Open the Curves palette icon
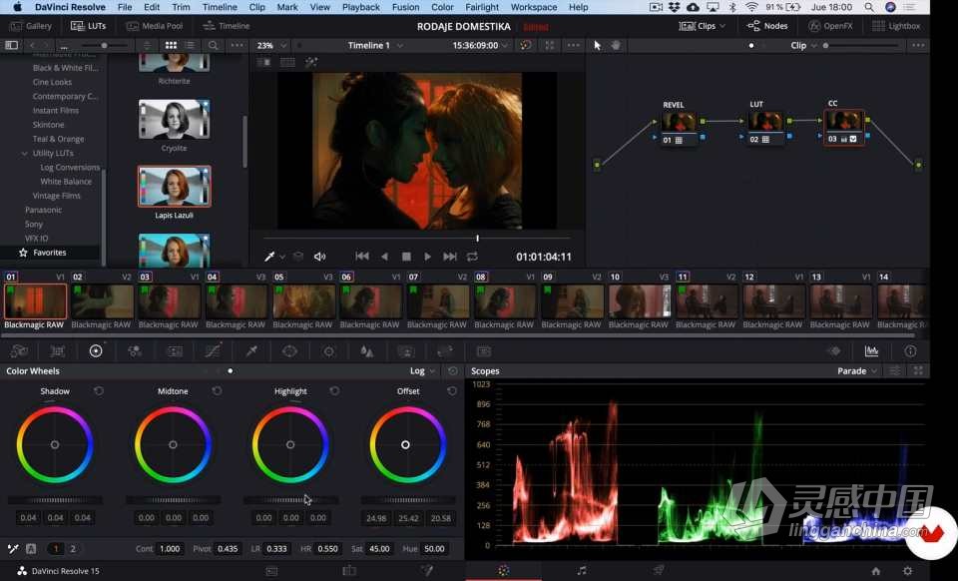Screen dimensions: 958x581 tap(213, 351)
